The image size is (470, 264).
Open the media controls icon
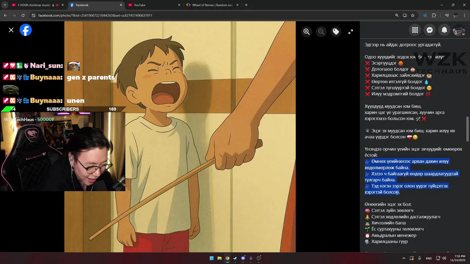pos(447,15)
